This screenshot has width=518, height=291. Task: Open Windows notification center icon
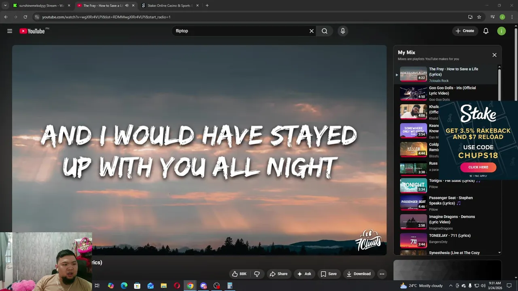coord(509,286)
